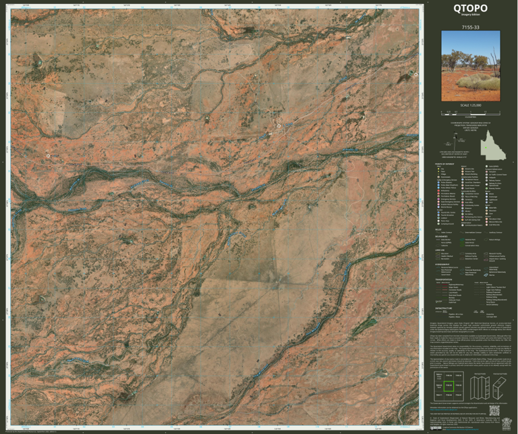Open the Creative Commons licence URL link
Image resolution: width=518 pixels, height=434 pixels.
[461, 430]
